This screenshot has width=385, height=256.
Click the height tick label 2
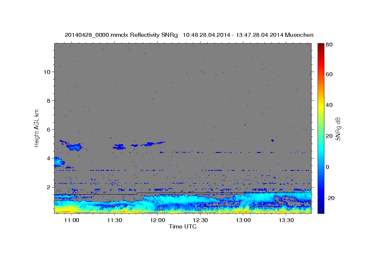coord(49,187)
